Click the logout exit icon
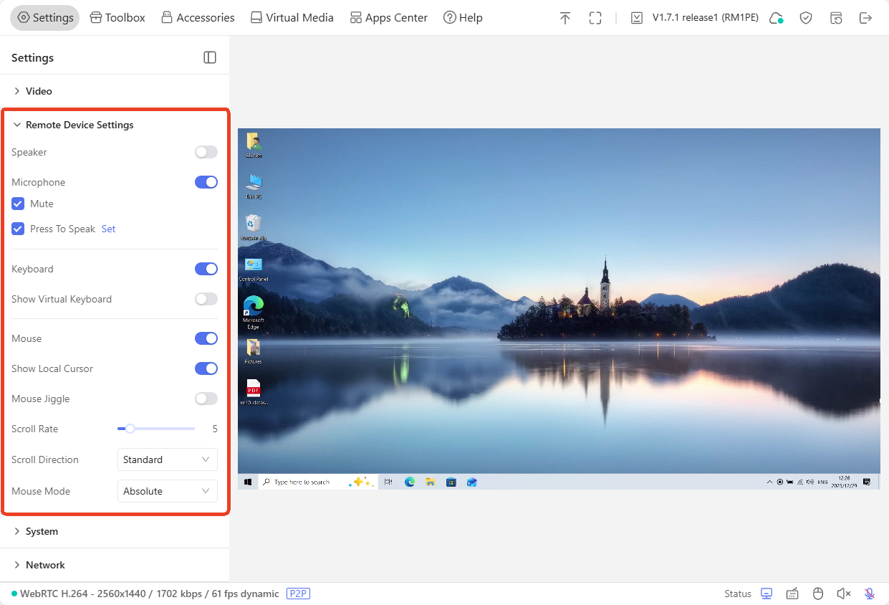The width and height of the screenshot is (889, 605). pyautogui.click(x=866, y=18)
